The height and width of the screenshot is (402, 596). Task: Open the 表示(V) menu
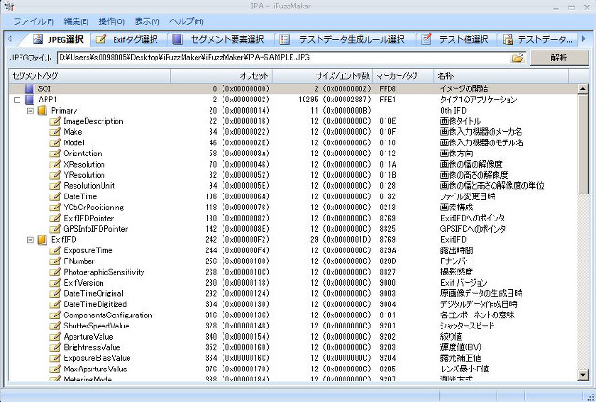pos(147,21)
